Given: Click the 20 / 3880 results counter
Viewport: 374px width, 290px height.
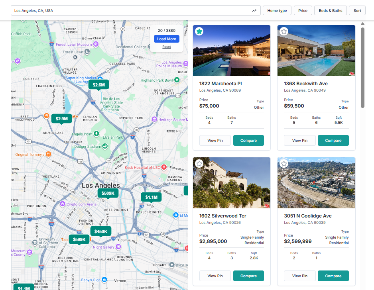Looking at the screenshot, I should click(x=167, y=31).
